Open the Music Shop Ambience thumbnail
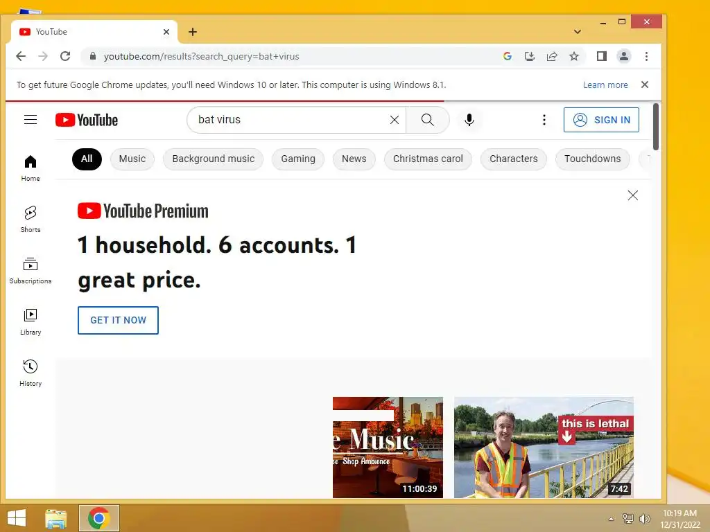The image size is (710, 532). point(388,447)
